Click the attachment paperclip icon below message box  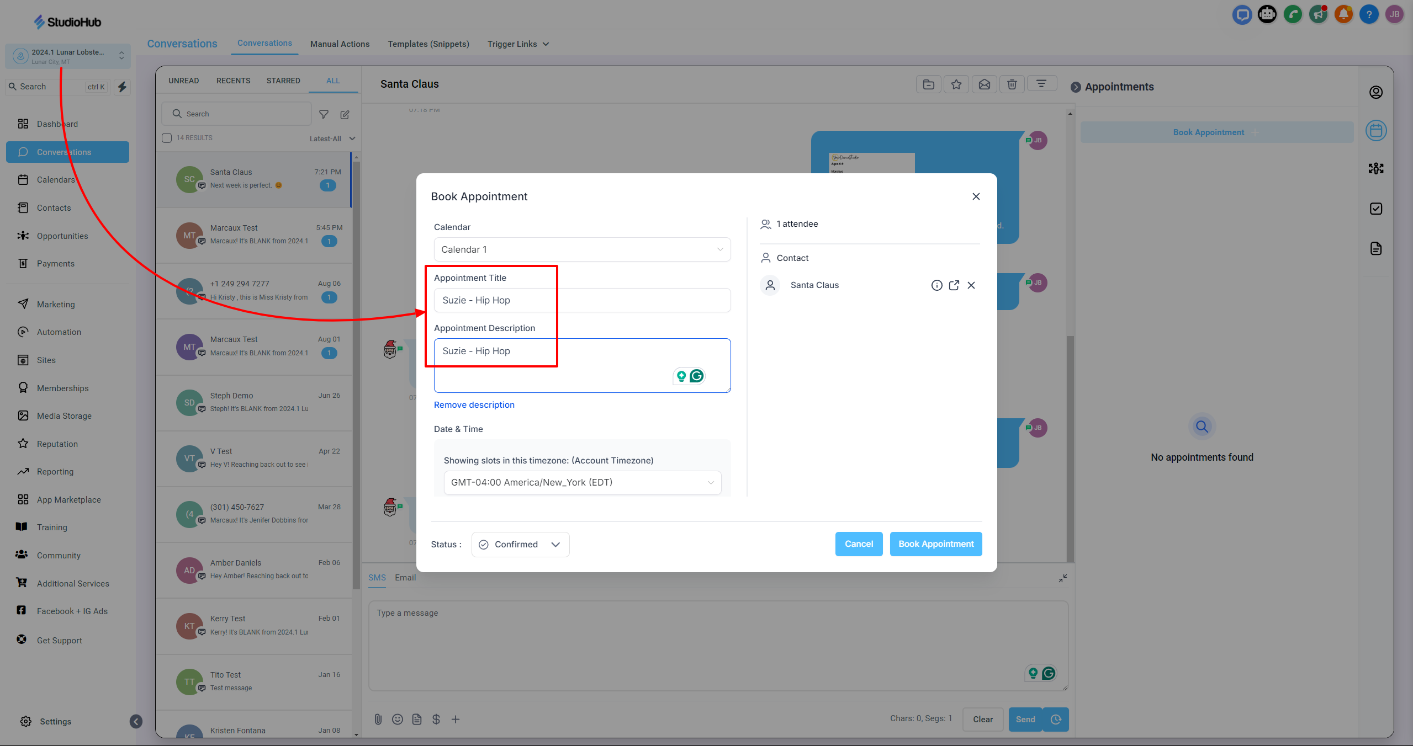(x=378, y=719)
